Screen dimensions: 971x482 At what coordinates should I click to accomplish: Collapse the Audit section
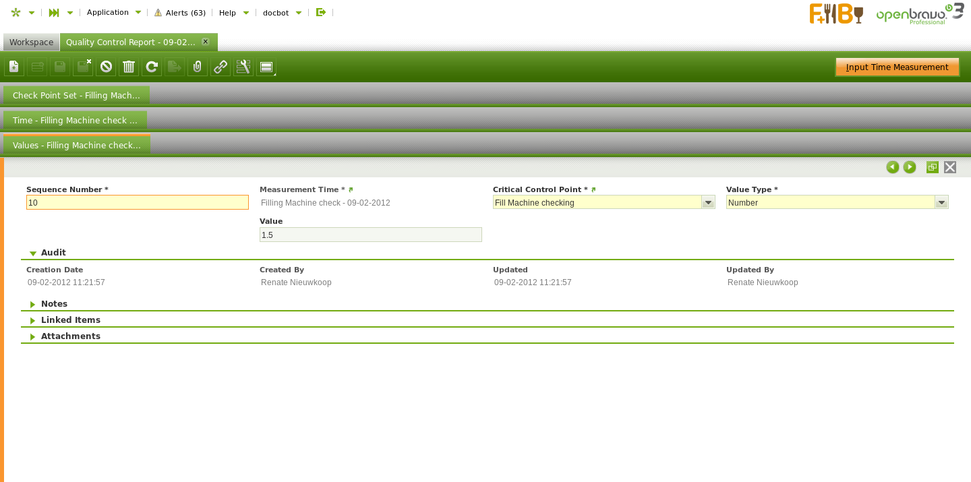pyautogui.click(x=33, y=253)
